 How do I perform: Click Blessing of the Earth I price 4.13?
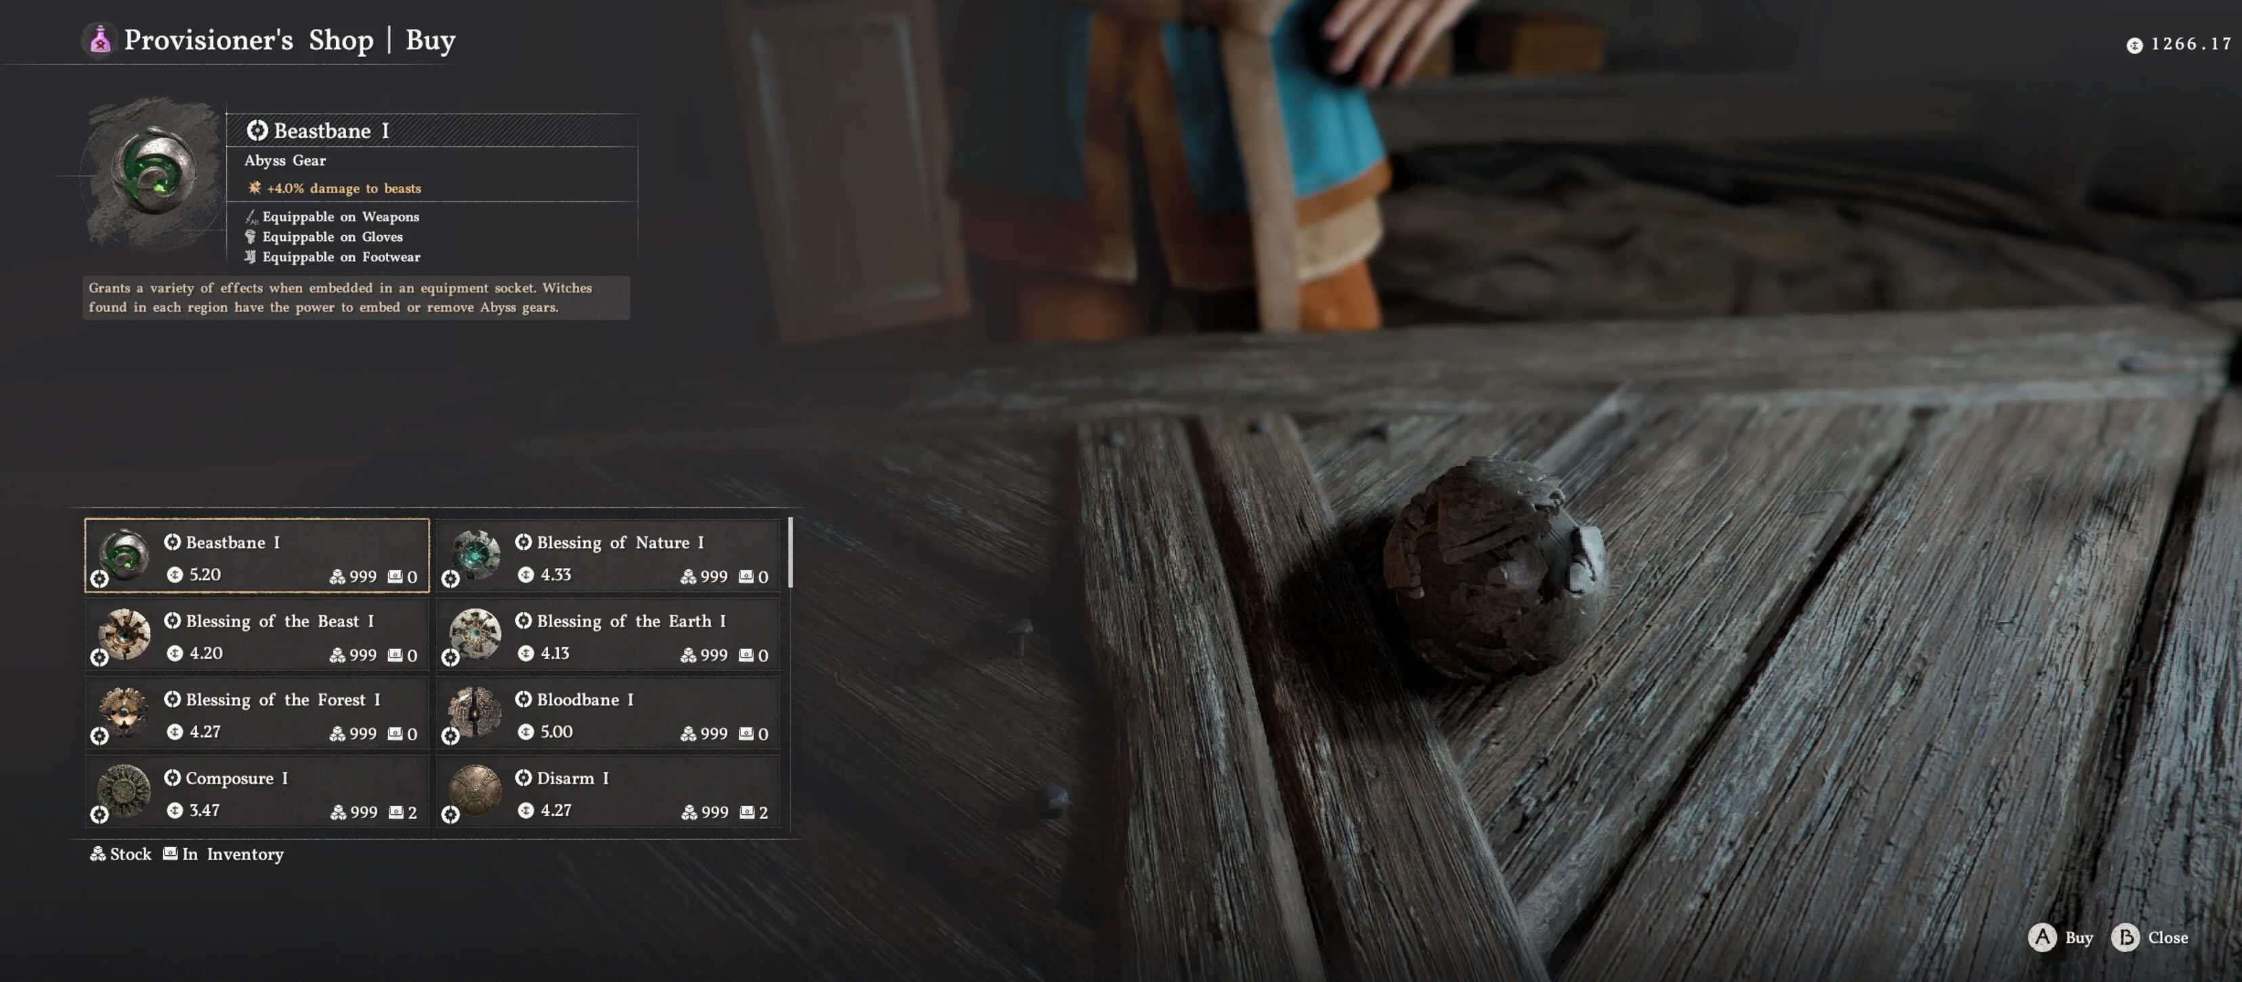click(555, 653)
